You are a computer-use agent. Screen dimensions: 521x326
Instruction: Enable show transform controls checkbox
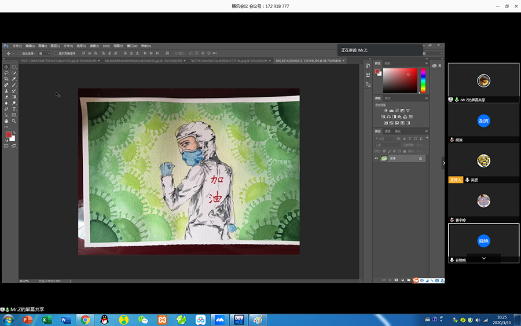tap(56, 53)
